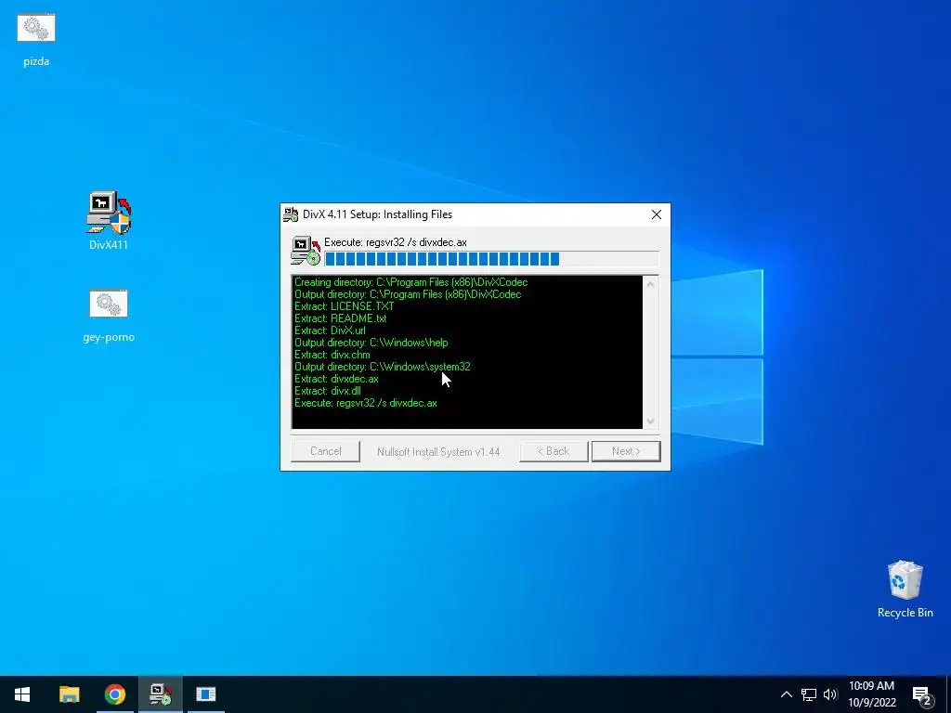Click the DivX Setup title bar icon
Viewport: 951px width, 713px height.
click(291, 214)
